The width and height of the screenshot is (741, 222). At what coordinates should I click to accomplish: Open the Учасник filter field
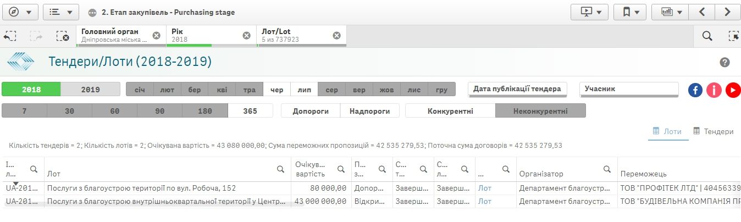629,89
